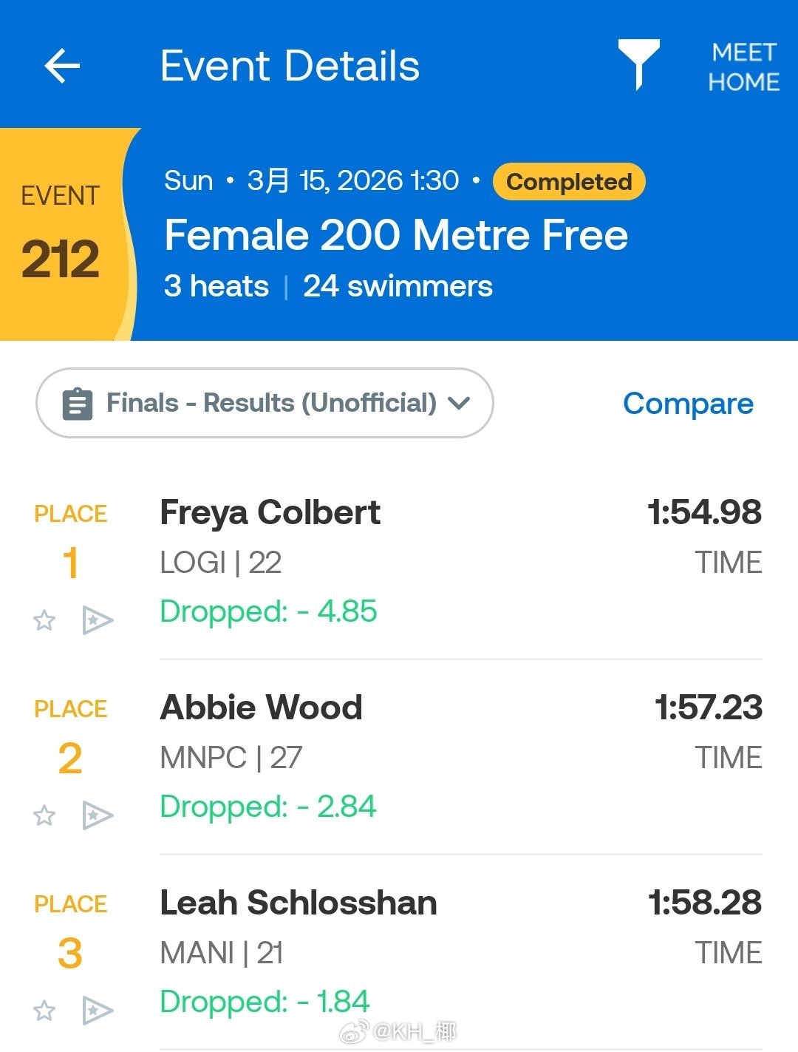Go to MEET HOME

[743, 67]
